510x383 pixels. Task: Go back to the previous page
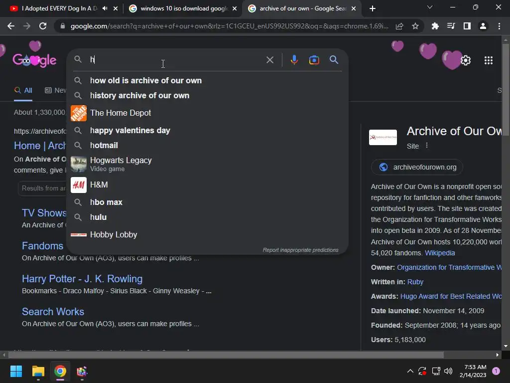pos(11,26)
